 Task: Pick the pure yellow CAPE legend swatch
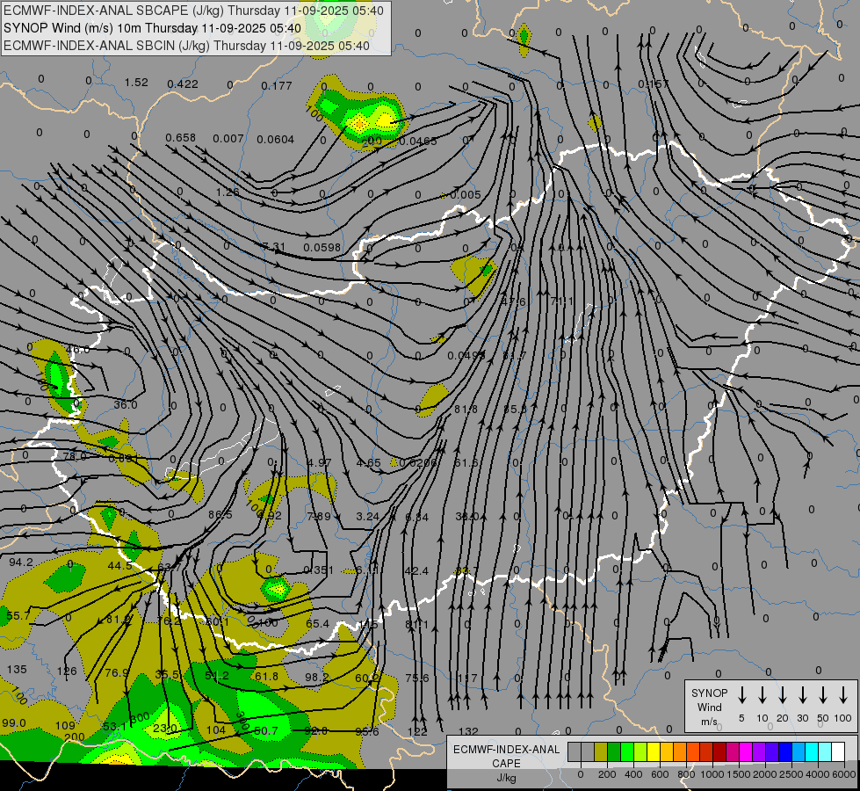pos(654,752)
